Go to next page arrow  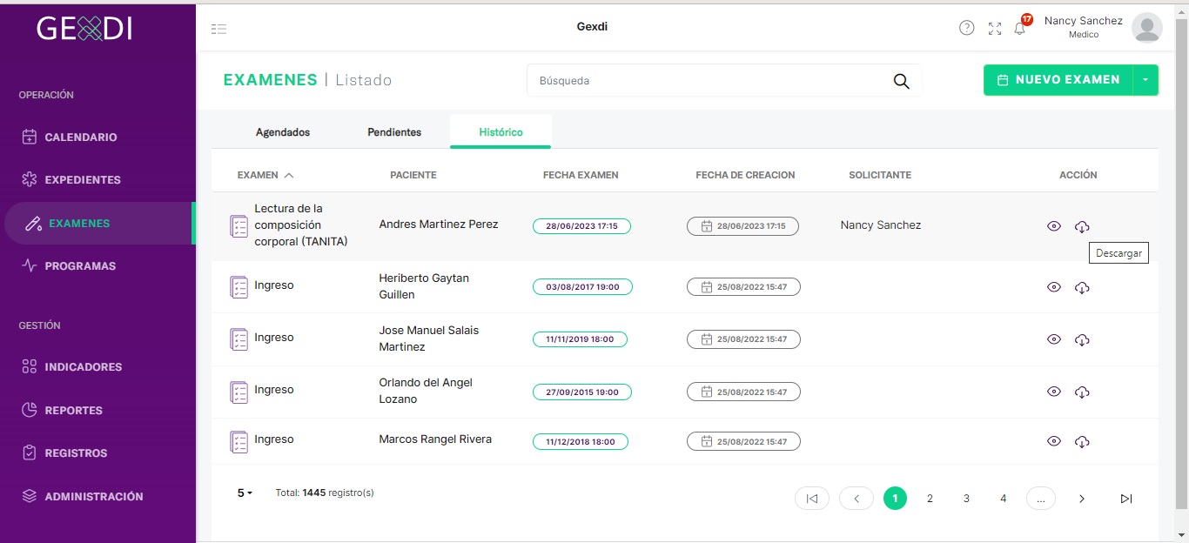1082,499
